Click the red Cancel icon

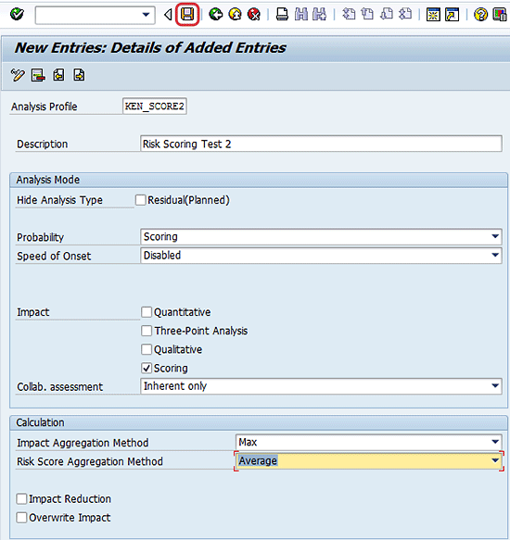(x=254, y=15)
